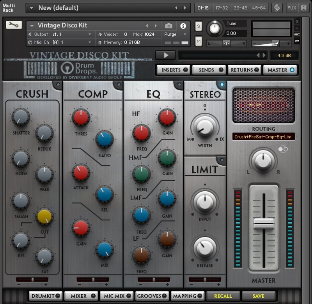312x304 pixels.
Task: Click the RECALL button
Action: click(223, 296)
